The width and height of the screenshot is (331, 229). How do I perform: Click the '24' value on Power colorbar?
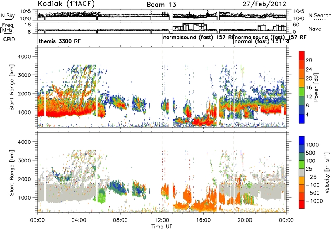(x=309, y=69)
